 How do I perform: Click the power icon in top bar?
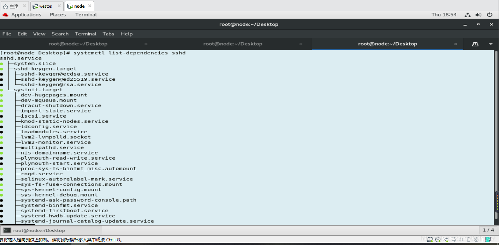489,15
